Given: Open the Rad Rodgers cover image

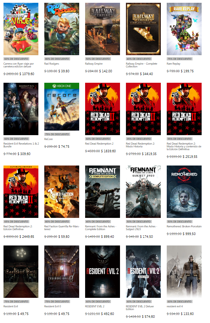Looking at the screenshot, I should point(62,29).
